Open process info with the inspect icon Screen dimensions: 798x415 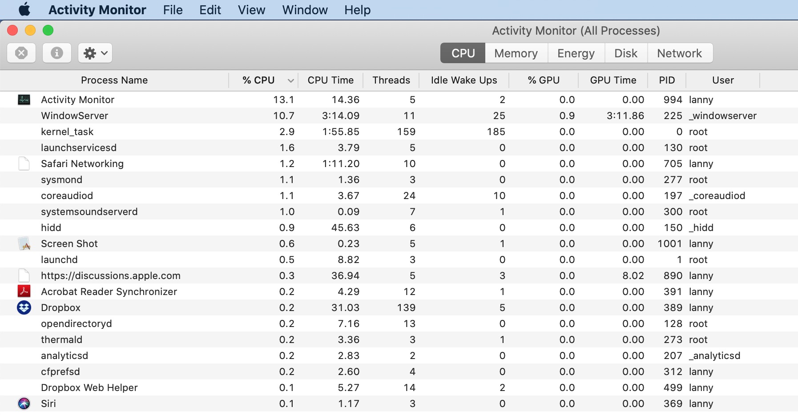coord(56,53)
